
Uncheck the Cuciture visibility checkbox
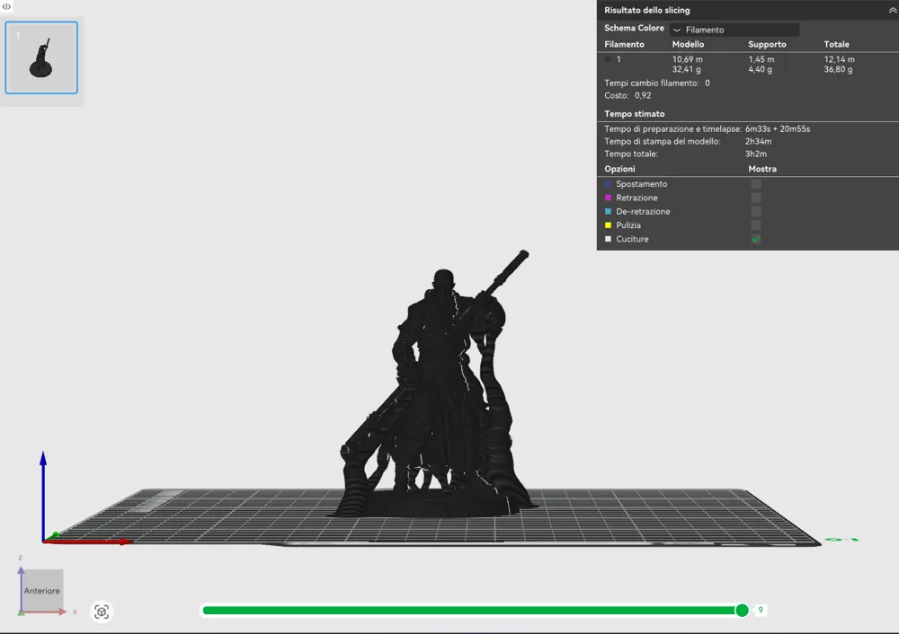coord(756,240)
